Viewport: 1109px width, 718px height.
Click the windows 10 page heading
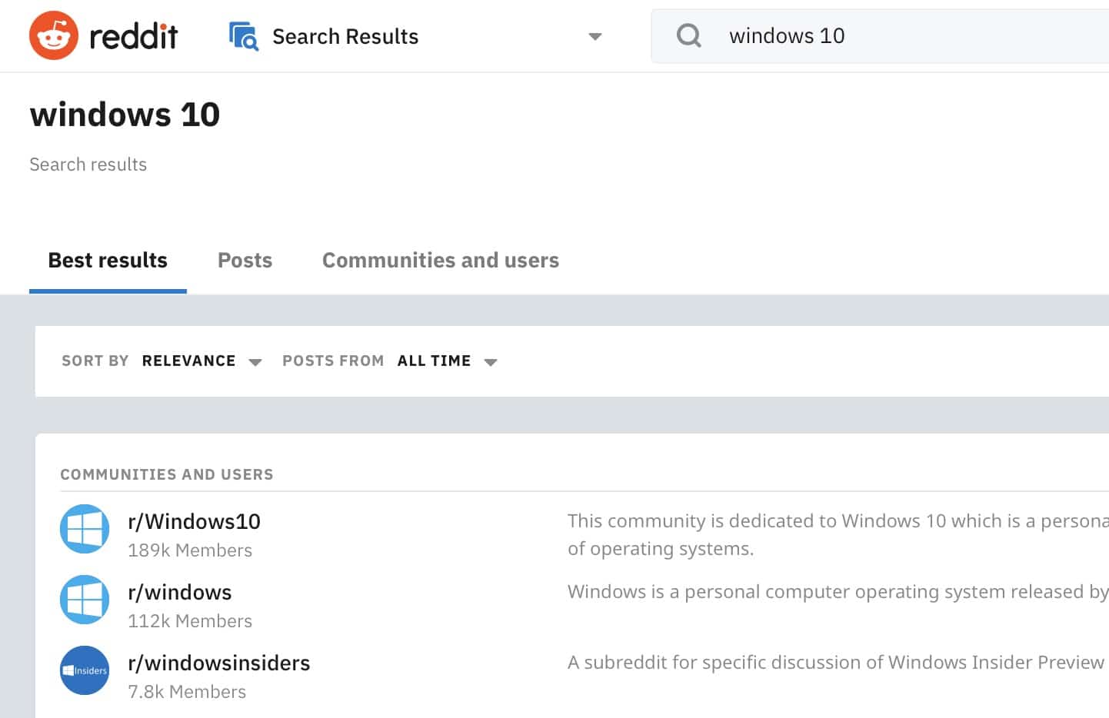125,115
